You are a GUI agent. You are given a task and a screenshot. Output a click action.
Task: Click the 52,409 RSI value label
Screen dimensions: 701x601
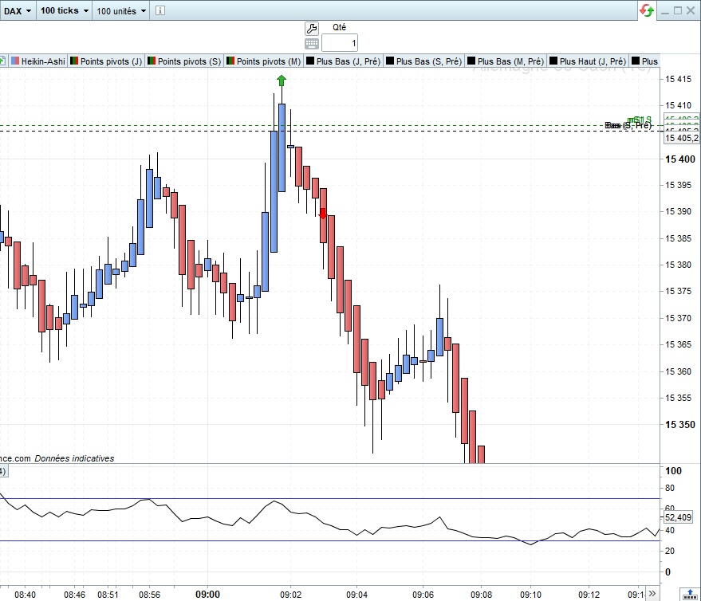[x=678, y=517]
